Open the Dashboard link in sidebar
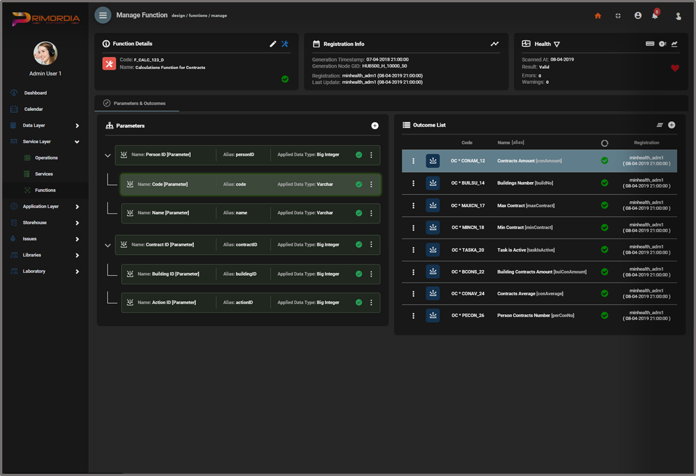This screenshot has height=476, width=696. pos(35,93)
